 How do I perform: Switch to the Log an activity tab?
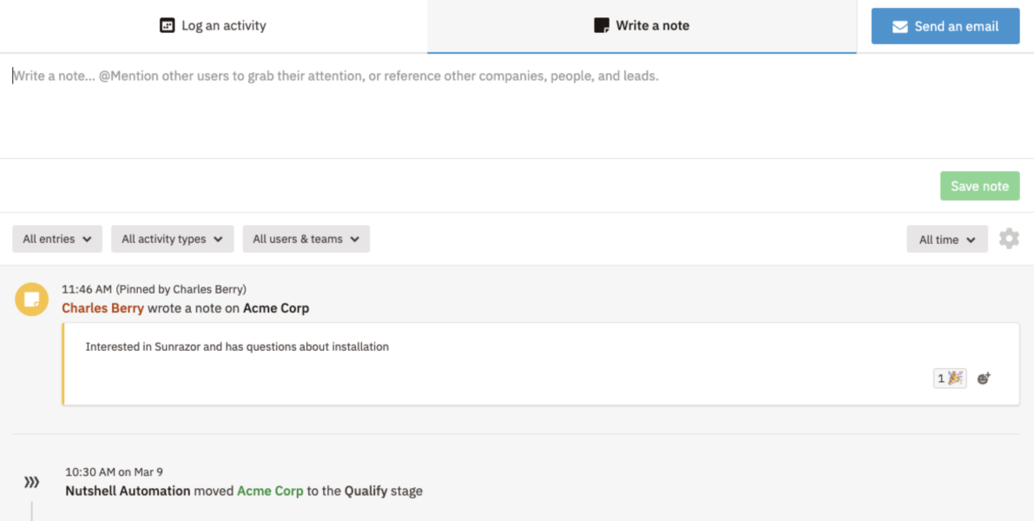[212, 25]
